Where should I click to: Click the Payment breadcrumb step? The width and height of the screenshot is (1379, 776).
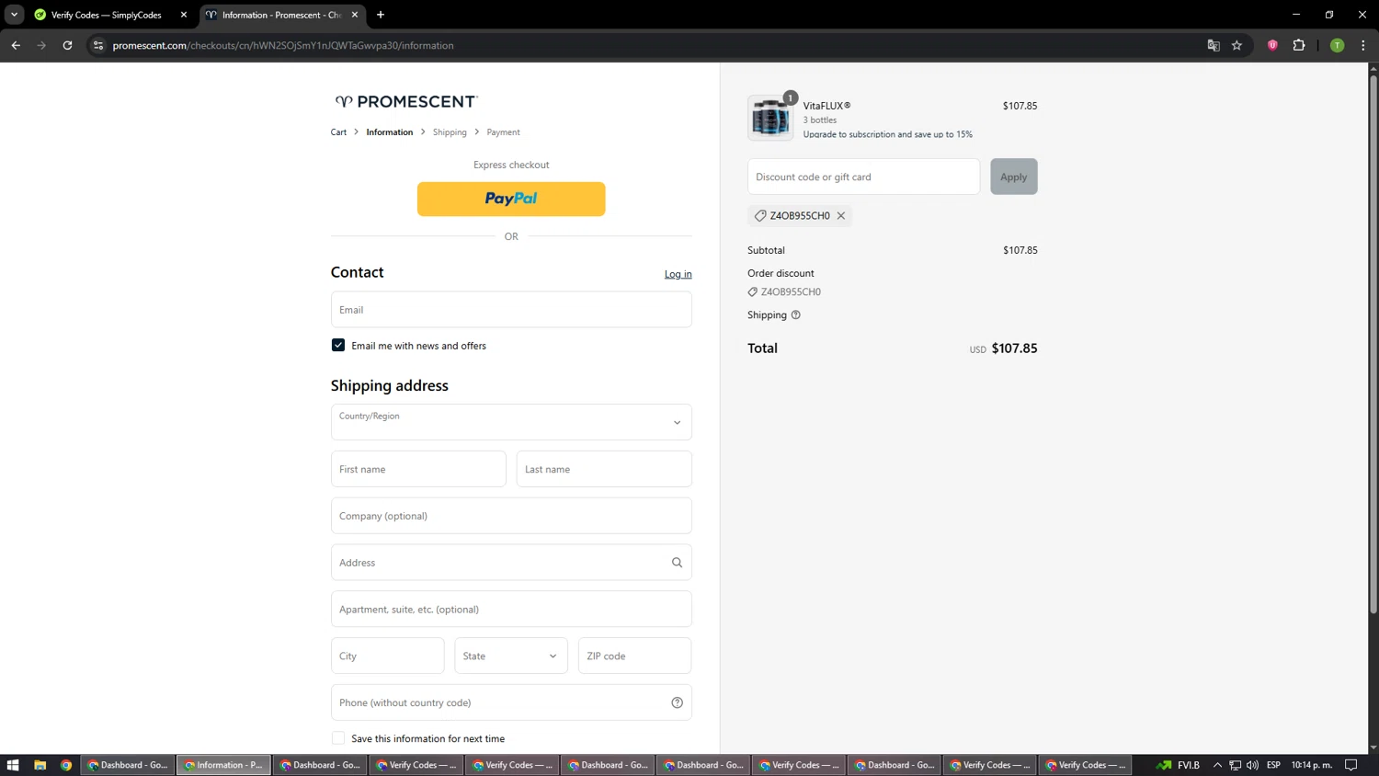(503, 132)
